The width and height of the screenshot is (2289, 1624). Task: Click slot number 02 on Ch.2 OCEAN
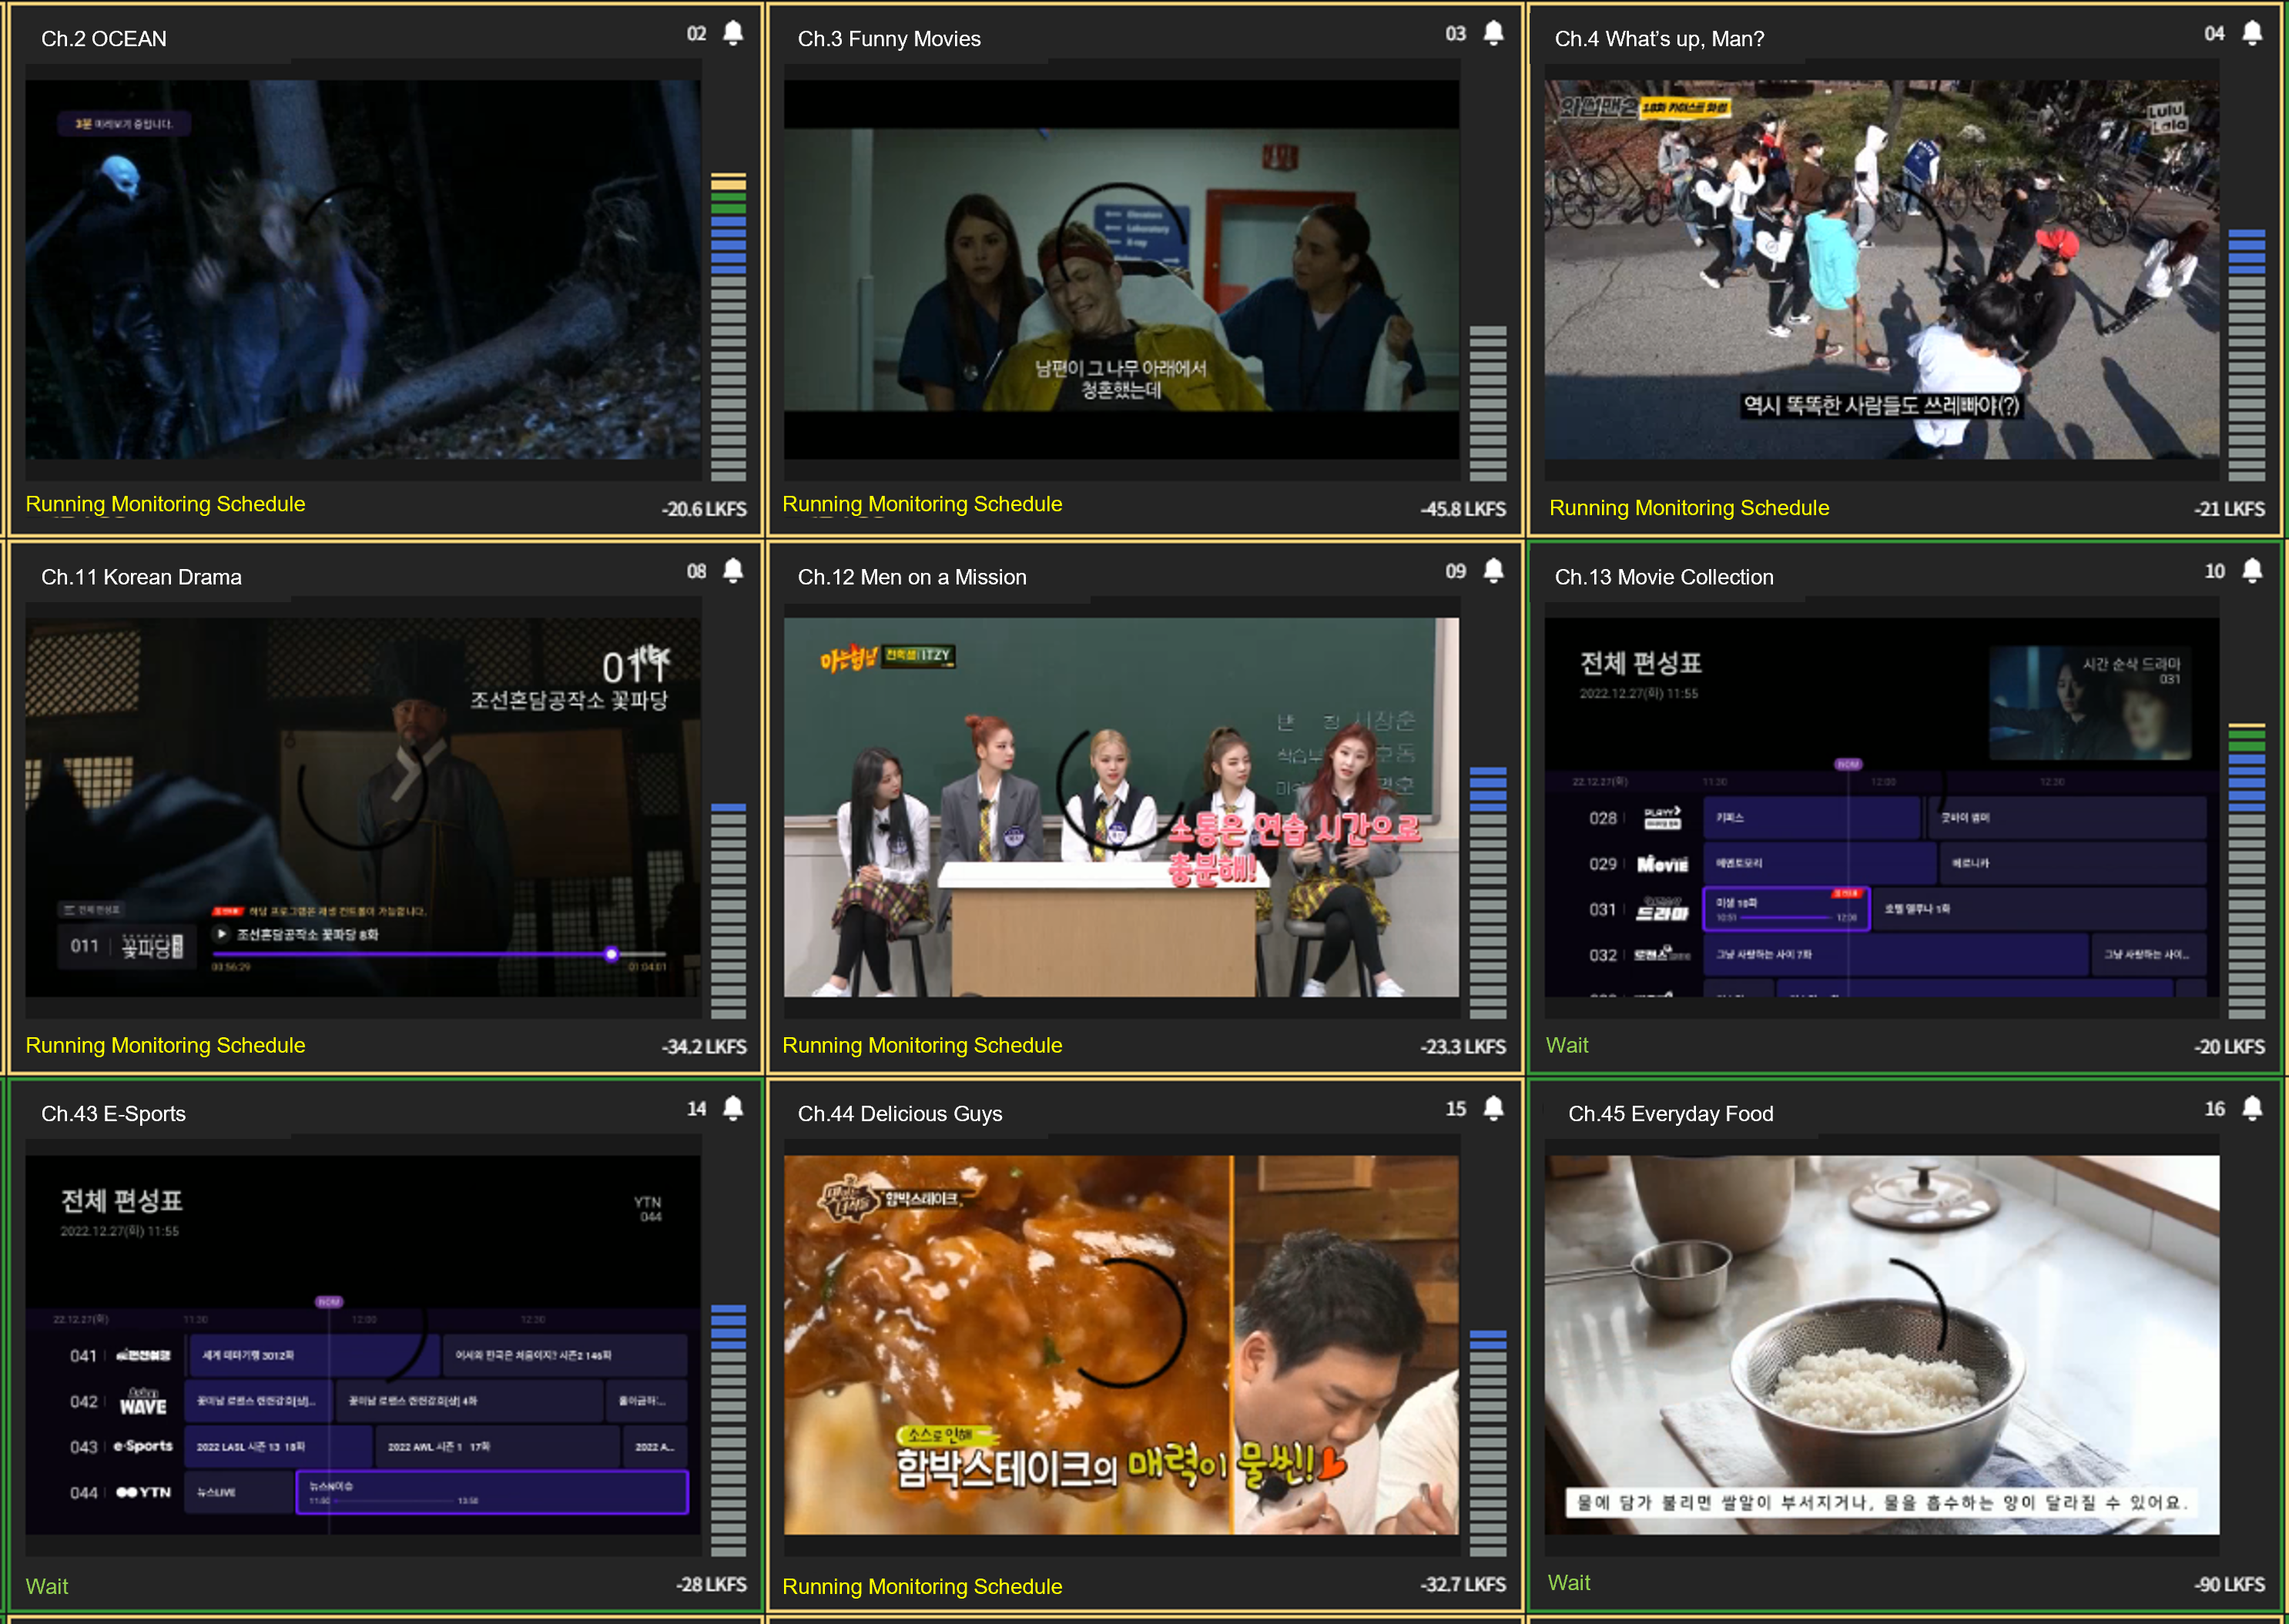697,34
